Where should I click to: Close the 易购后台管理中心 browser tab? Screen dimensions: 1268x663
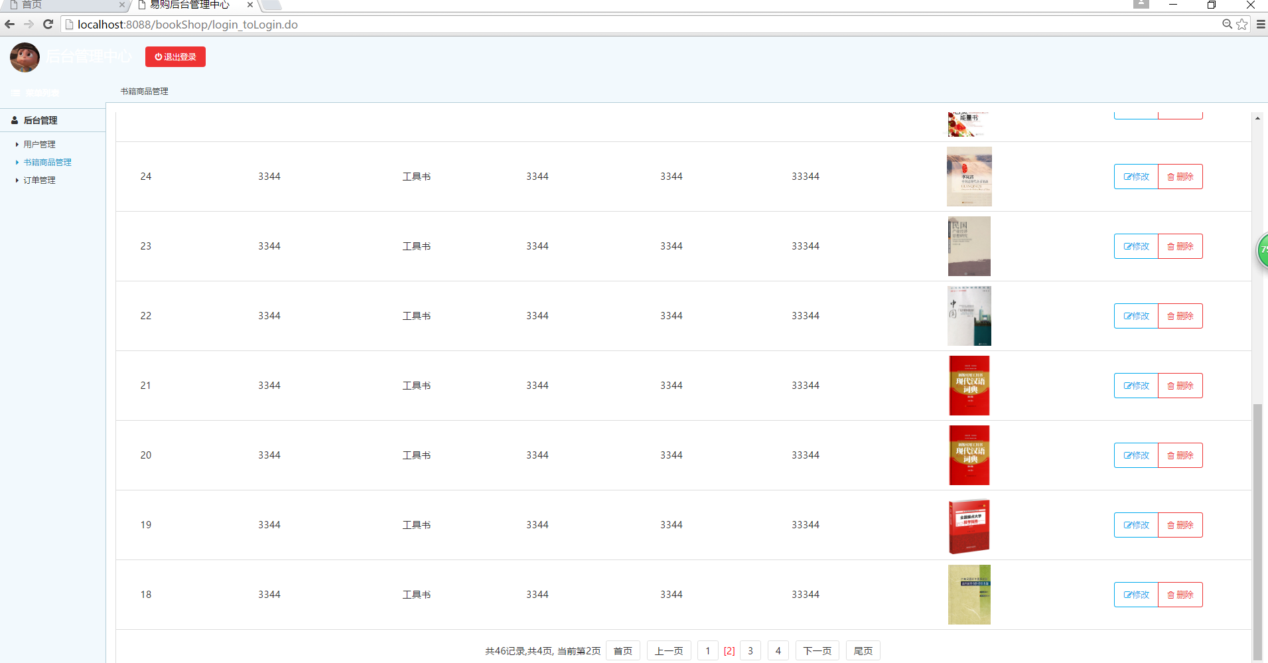(250, 5)
